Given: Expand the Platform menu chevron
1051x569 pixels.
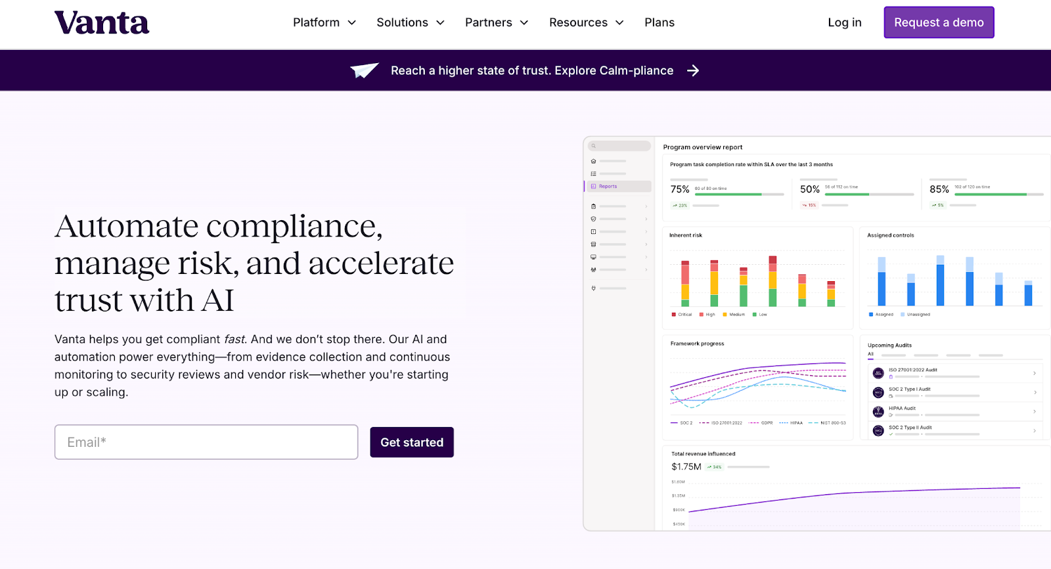Looking at the screenshot, I should click(x=351, y=22).
